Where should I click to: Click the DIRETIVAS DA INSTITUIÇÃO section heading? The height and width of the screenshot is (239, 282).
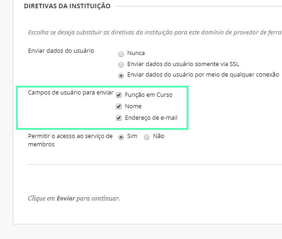pos(67,6)
